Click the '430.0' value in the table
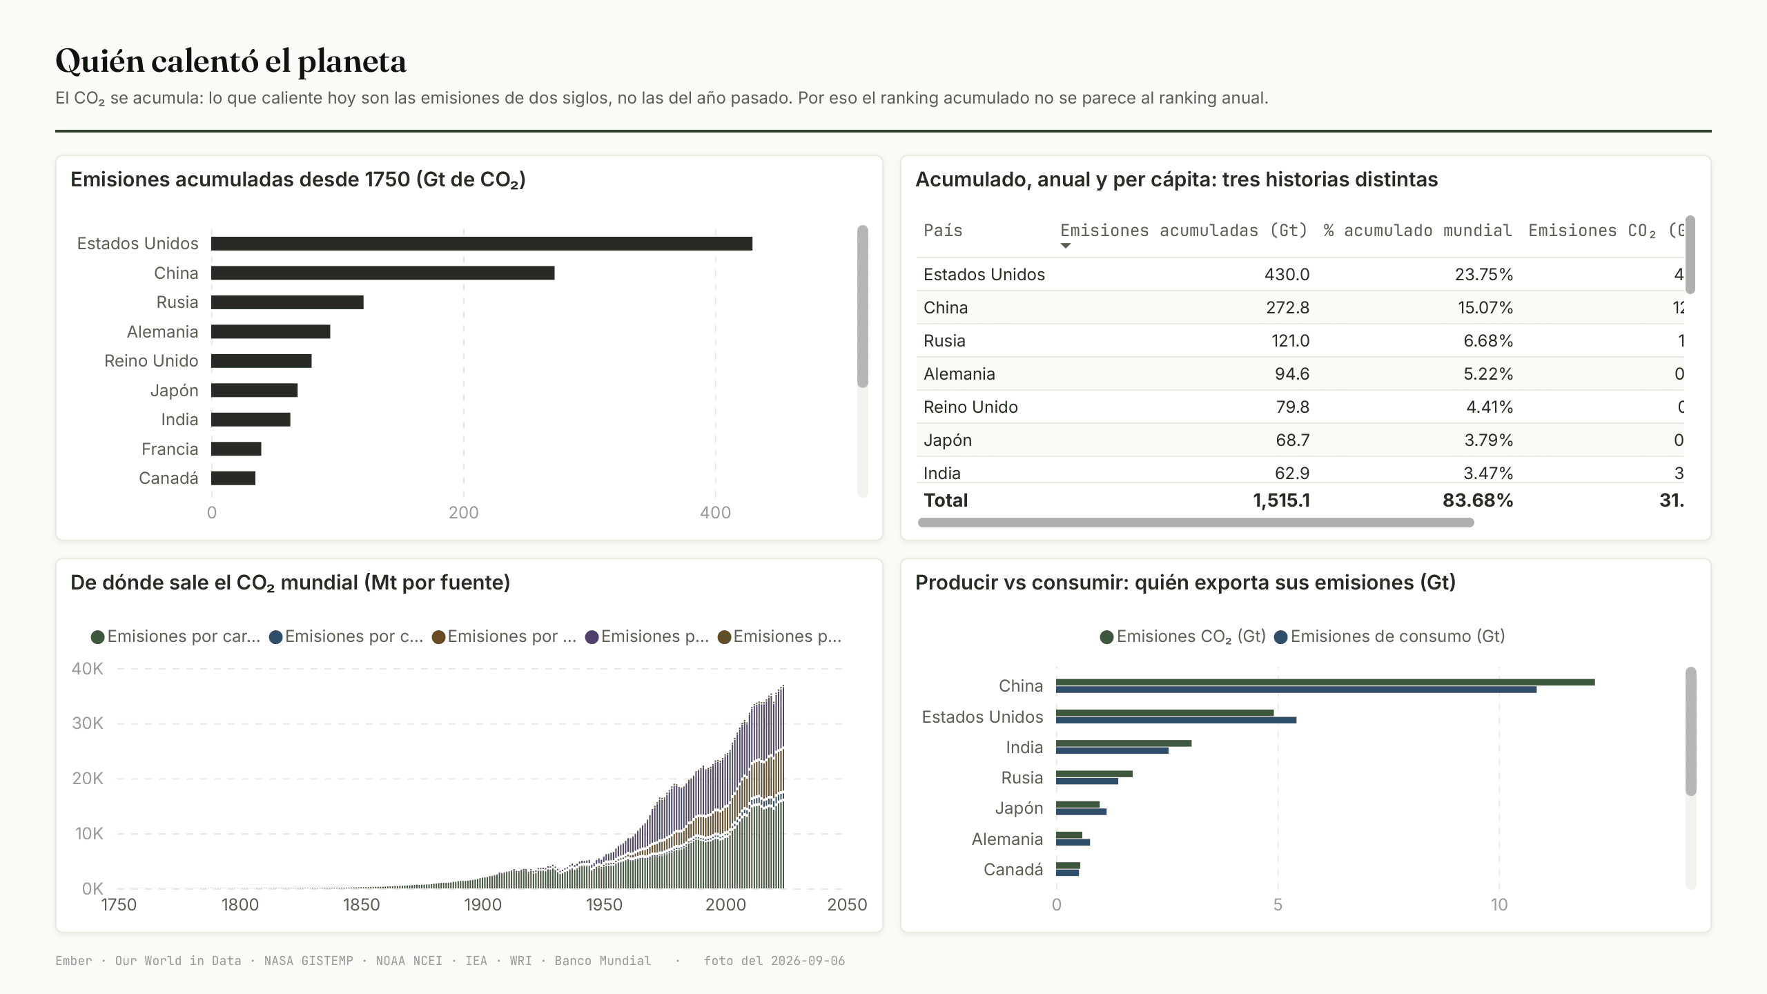Image resolution: width=1767 pixels, height=994 pixels. (1287, 275)
